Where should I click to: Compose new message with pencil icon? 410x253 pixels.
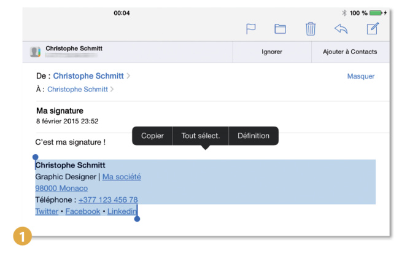(x=372, y=29)
